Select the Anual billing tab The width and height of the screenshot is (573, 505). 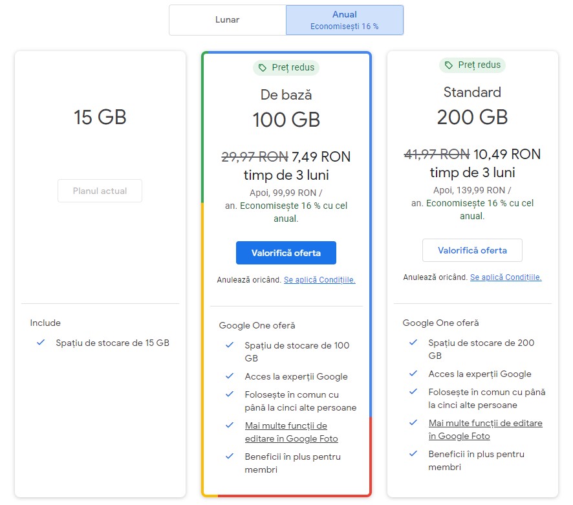[345, 20]
